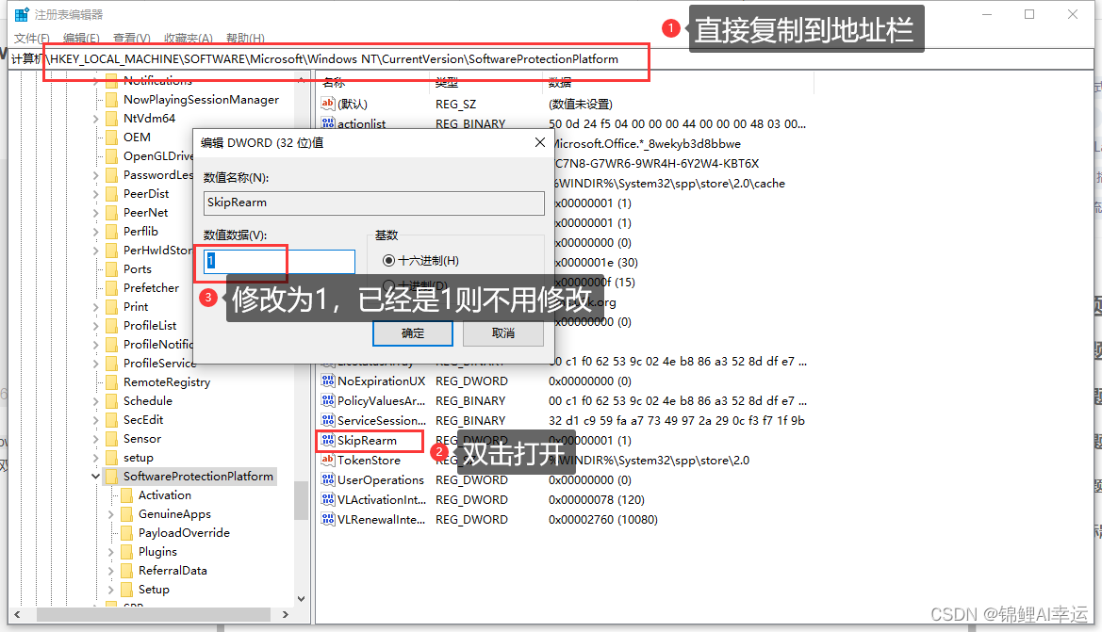Cancel the DWORD edit with 取消
Screen dimensions: 1102x632
503,332
